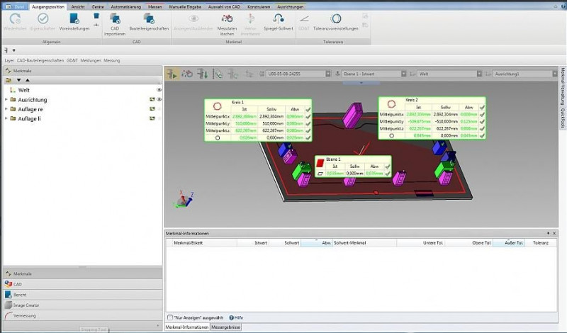Toggle the 'Nur Anzeigen ausgewählt' checkbox

(x=170, y=317)
